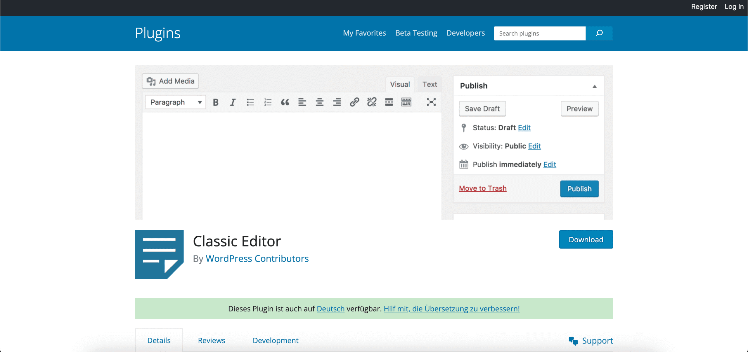Click the Download button
Screen dimensions: 748x352
coord(586,239)
